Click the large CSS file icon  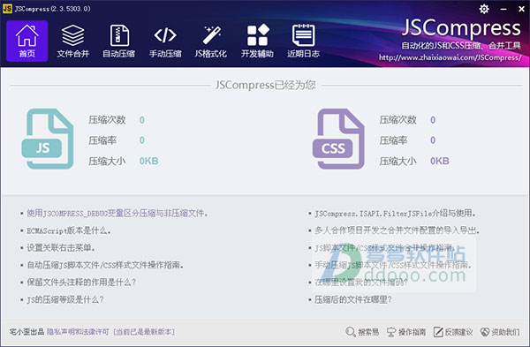pos(338,139)
